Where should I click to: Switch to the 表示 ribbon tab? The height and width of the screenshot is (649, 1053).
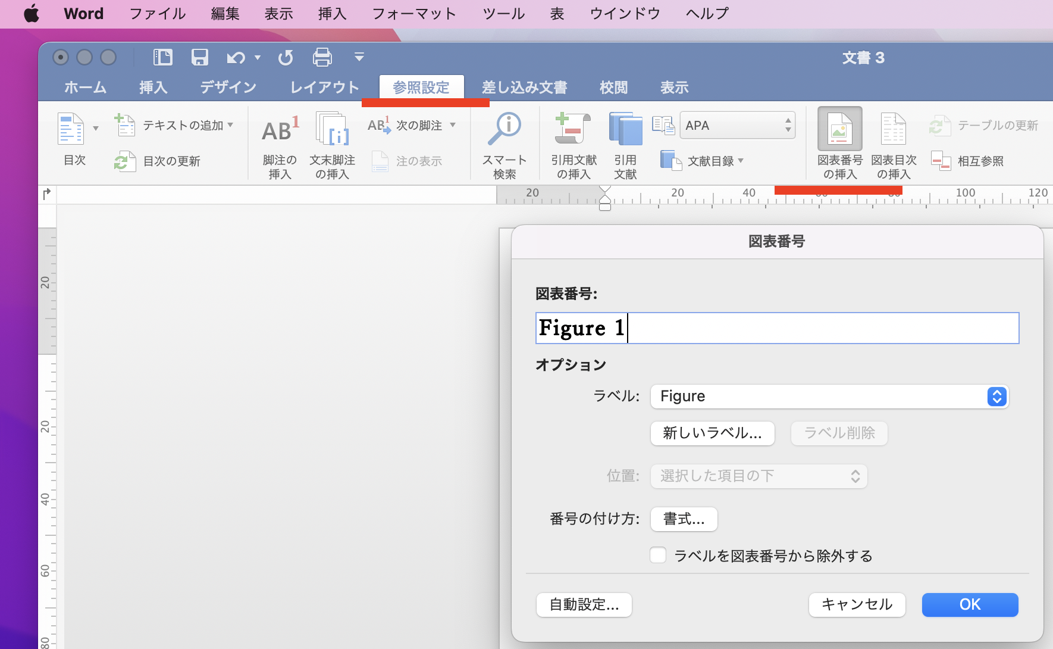(x=674, y=88)
